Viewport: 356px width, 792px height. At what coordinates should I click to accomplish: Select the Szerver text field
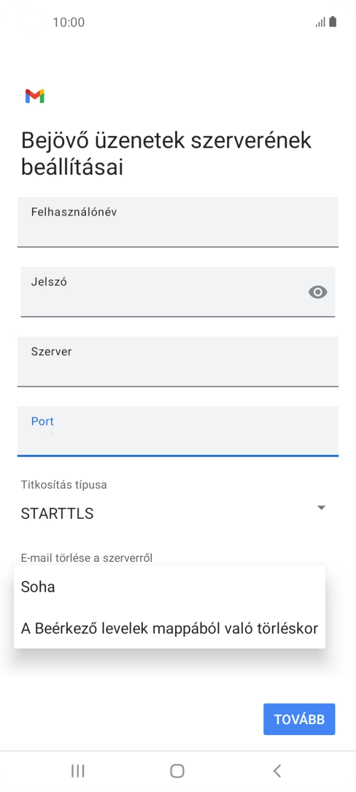178,361
